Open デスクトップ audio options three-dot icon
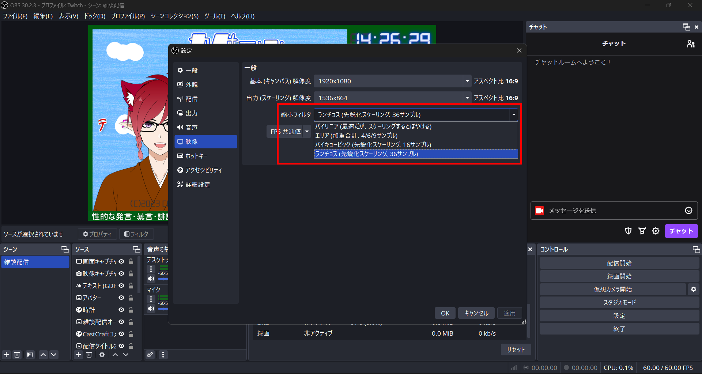This screenshot has height=374, width=702. click(x=151, y=269)
